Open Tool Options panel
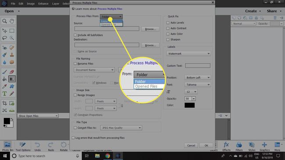This screenshot has width=285, height=160. coord(23,146)
